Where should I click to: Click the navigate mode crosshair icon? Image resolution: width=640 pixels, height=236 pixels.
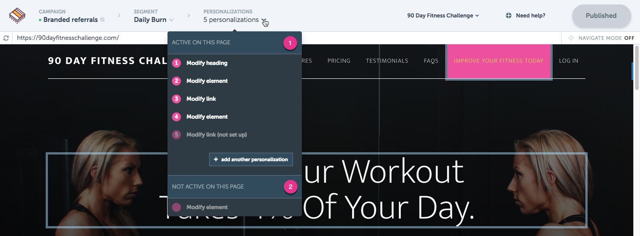coord(571,38)
